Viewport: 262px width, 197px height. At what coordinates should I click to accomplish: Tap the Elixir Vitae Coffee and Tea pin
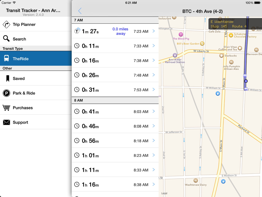[240, 48]
